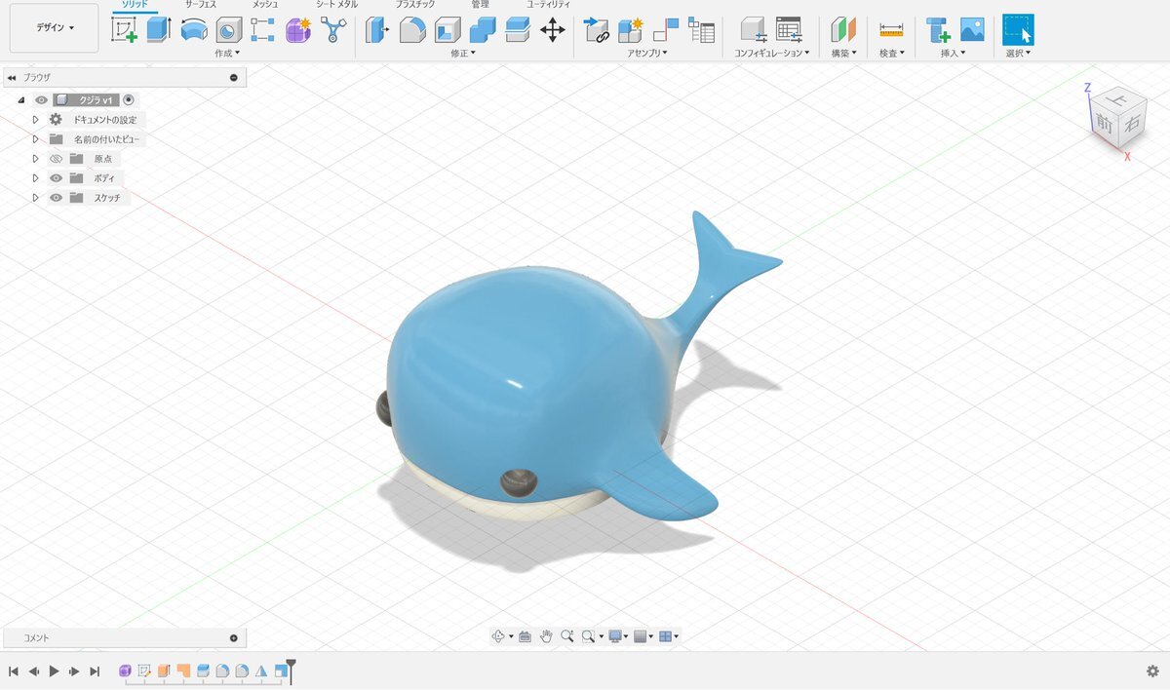Open the 修正 dropdown menu

point(463,54)
